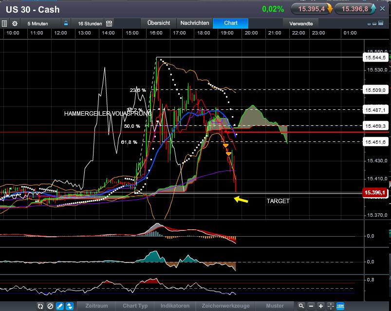The image size is (391, 311).
Task: Click the magnifier zoom icon
Action: coord(301,306)
